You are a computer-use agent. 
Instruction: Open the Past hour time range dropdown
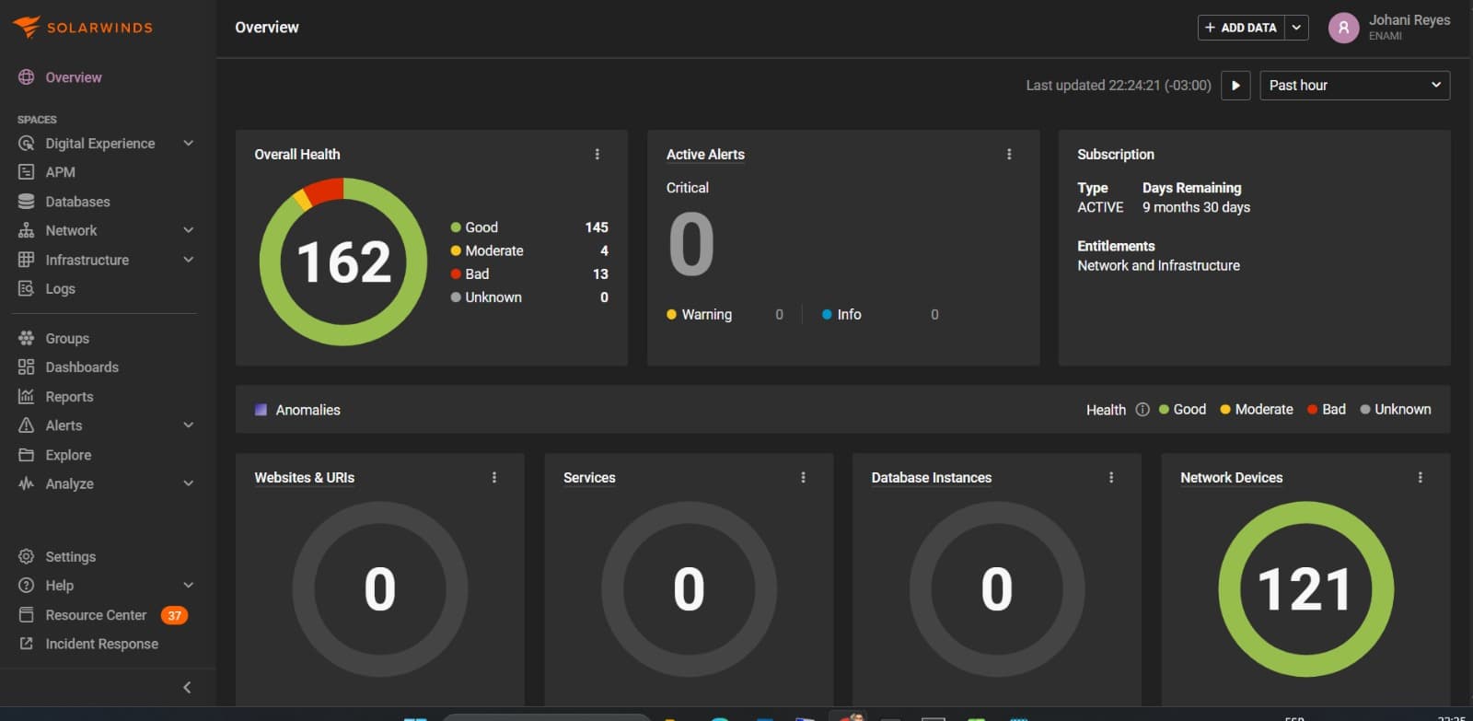click(1354, 86)
